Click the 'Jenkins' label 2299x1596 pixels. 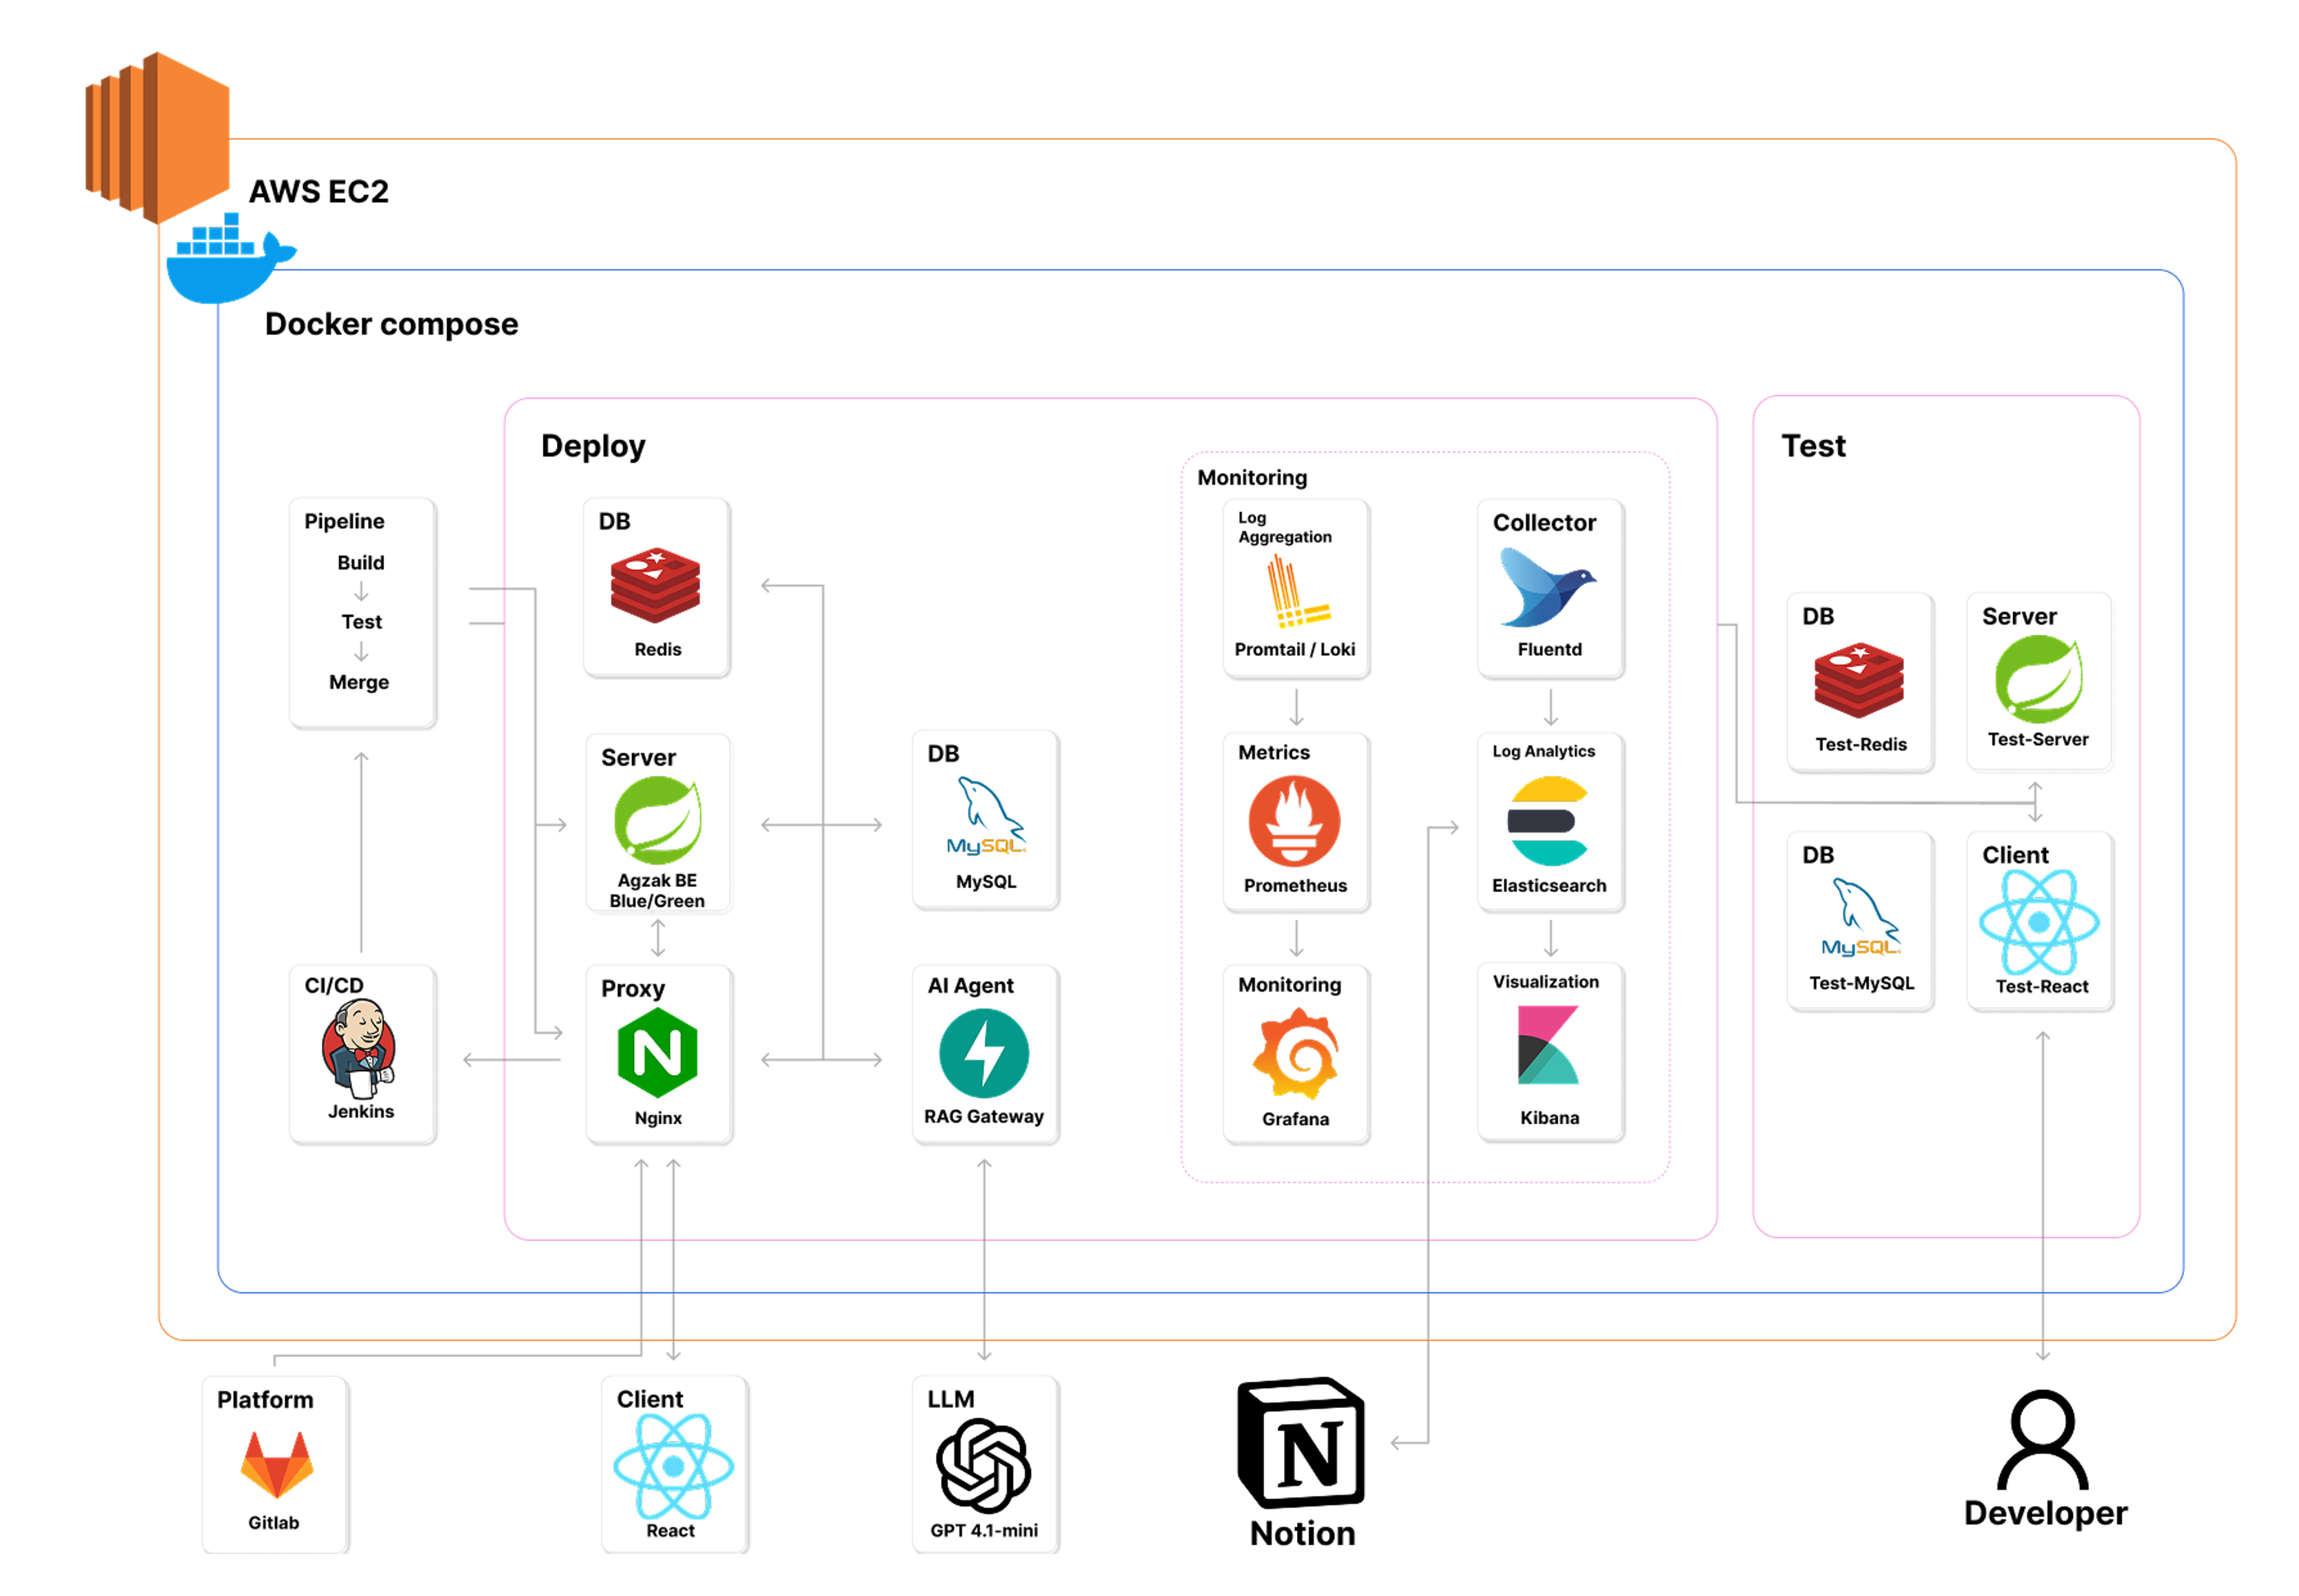tap(360, 1111)
